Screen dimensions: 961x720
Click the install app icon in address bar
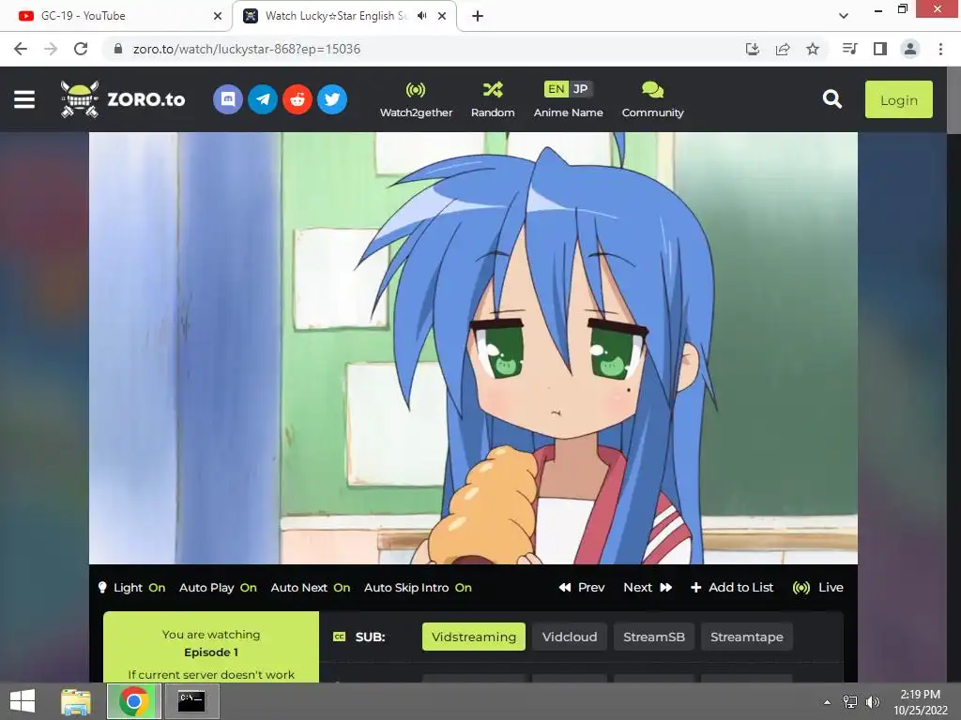(x=753, y=49)
